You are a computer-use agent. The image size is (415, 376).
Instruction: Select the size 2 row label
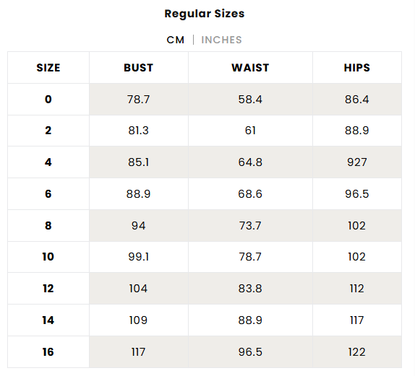pos(48,131)
